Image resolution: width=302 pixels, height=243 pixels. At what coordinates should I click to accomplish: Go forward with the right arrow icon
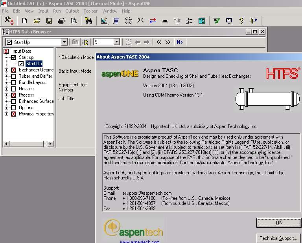147,42
